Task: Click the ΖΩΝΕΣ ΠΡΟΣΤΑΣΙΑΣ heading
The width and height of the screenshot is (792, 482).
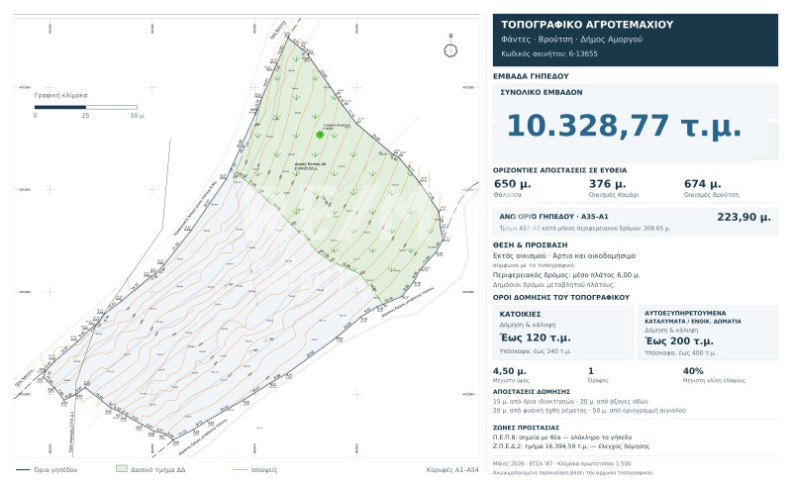Action: (x=526, y=428)
